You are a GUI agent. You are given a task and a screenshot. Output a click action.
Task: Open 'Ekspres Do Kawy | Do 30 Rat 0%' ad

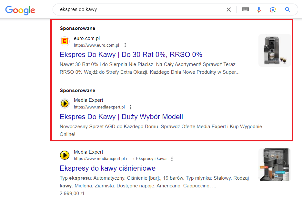click(131, 55)
